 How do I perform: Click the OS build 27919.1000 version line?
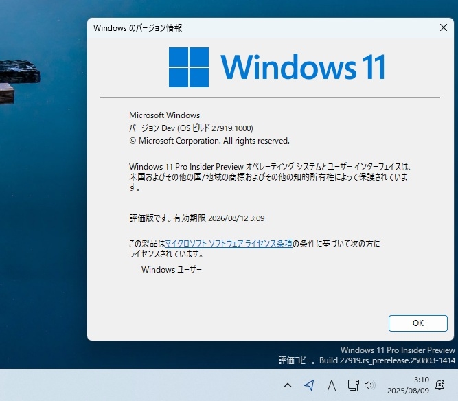pyautogui.click(x=191, y=128)
